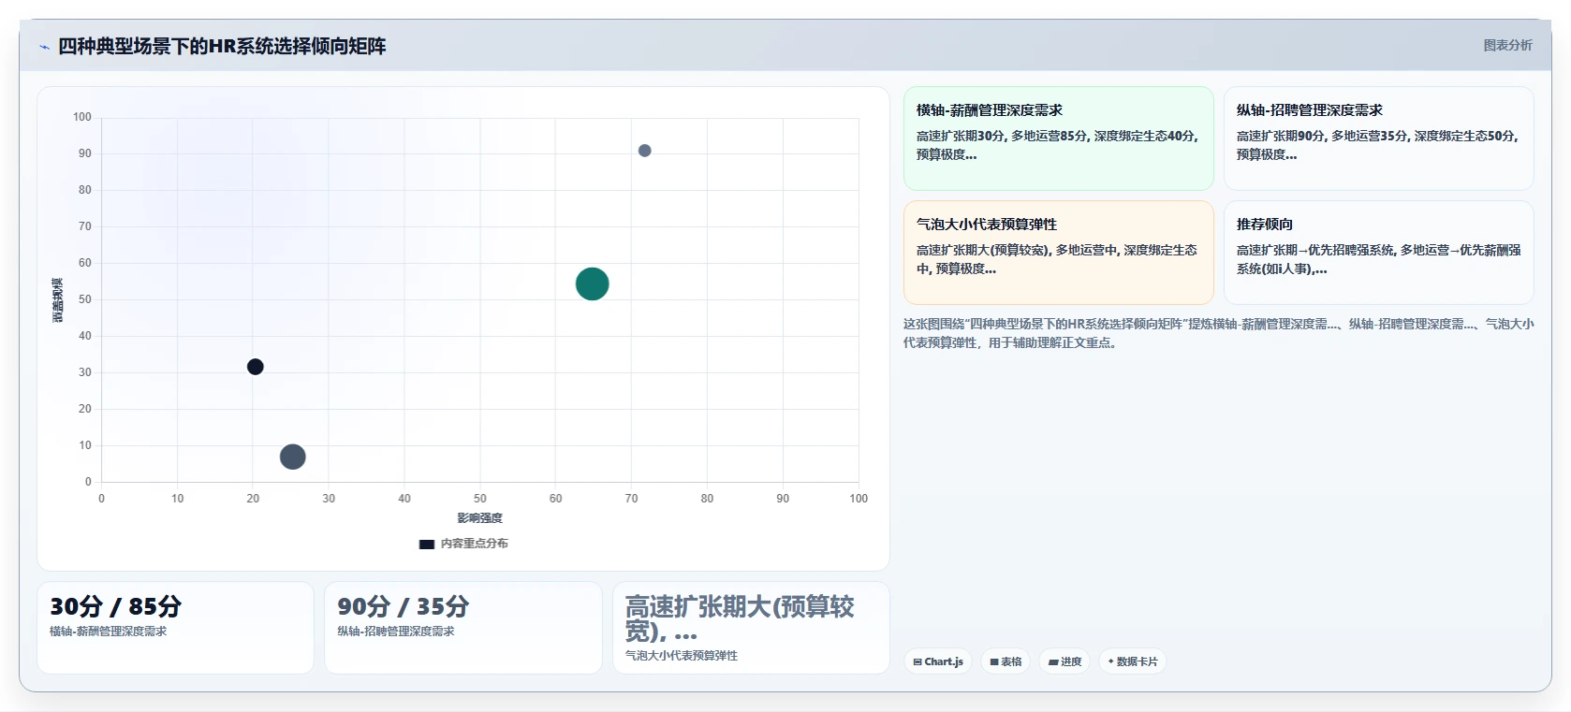Viewport: 1571px width, 712px height.
Task: Open the 气泡大小代表预算弹性 orange card
Action: point(1058,253)
